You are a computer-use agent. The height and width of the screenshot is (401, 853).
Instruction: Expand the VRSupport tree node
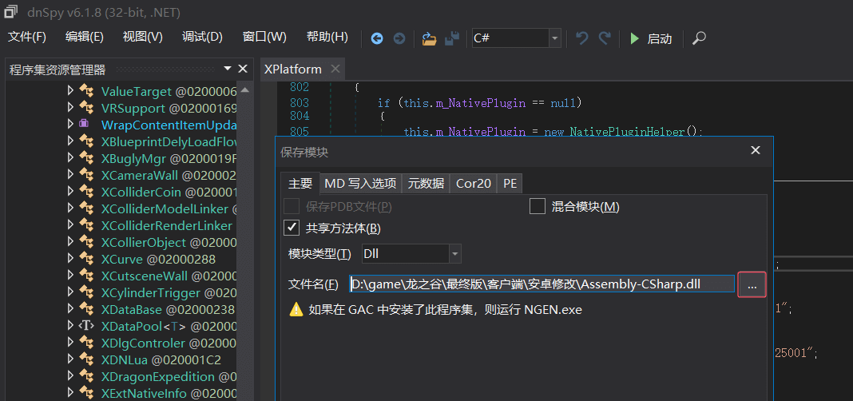pyautogui.click(x=70, y=108)
